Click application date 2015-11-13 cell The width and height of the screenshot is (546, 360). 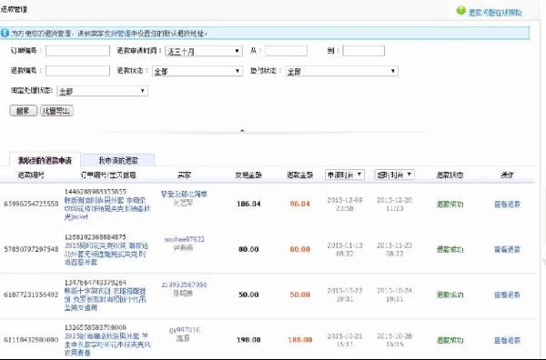click(x=345, y=249)
